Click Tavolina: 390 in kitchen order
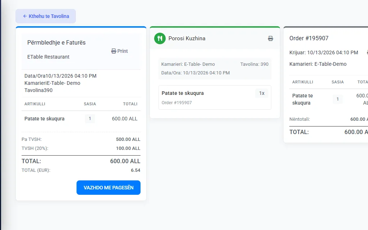Viewport: 368px width, 230px height. pos(254,64)
